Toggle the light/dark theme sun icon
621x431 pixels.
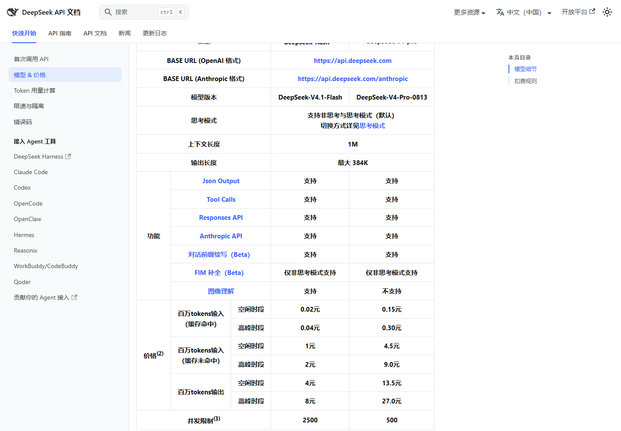pyautogui.click(x=607, y=12)
